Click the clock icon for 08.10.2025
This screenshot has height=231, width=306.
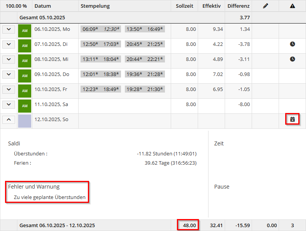[x=292, y=59]
